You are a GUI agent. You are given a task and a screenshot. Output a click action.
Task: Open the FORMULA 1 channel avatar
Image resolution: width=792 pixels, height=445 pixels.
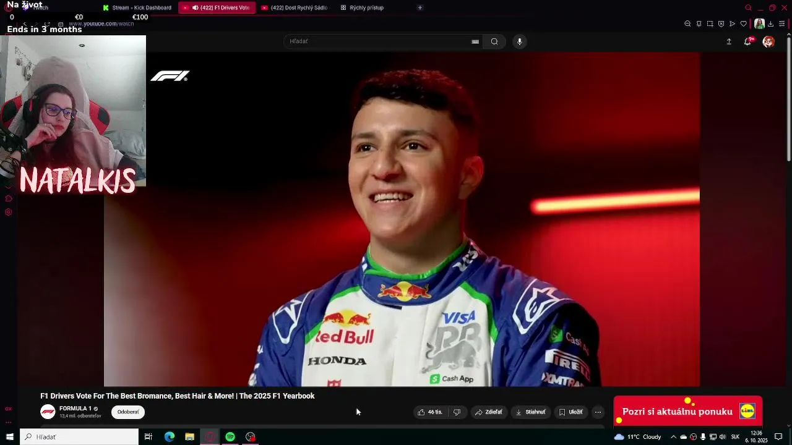click(48, 412)
